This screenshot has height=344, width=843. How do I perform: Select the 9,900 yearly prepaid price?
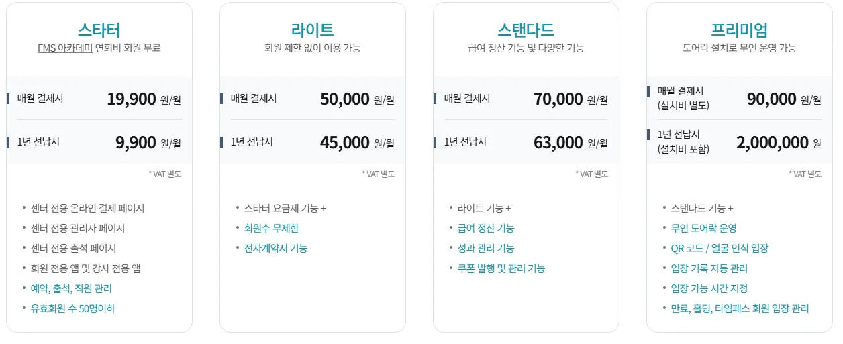[136, 142]
